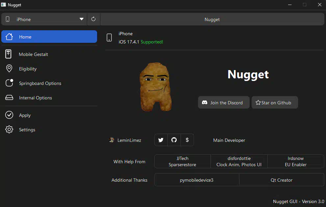326x207 pixels.
Task: Click the Eligibility location pin icon
Action: pos(9,68)
